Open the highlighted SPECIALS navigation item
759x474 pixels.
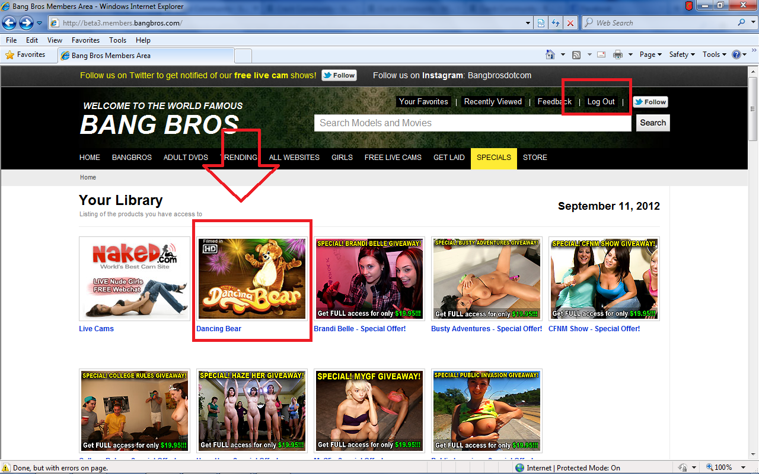click(494, 158)
